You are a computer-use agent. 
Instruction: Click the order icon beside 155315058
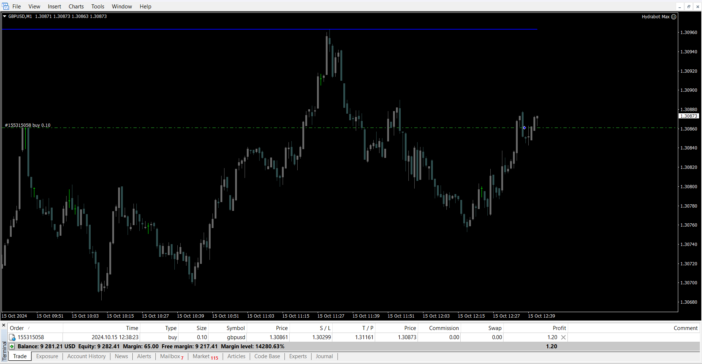12,337
